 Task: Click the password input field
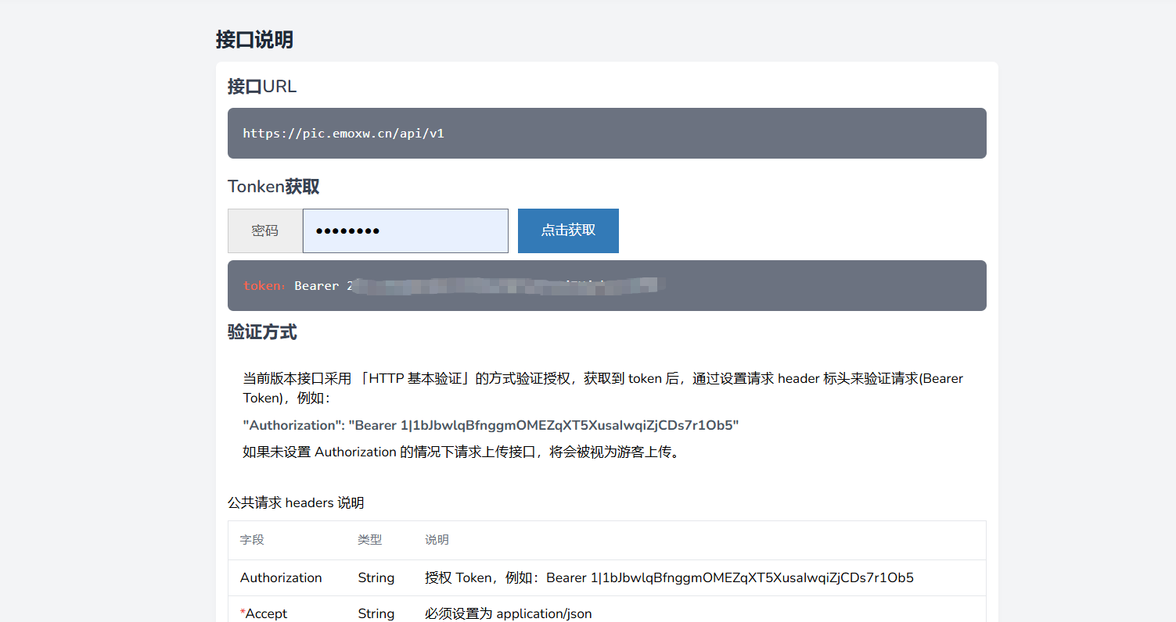405,231
